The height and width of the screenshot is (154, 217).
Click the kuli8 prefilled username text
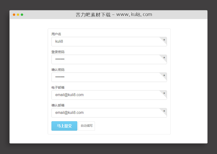click(x=59, y=41)
